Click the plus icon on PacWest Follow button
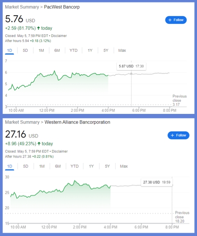The width and height of the screenshot is (197, 236). 170,20
